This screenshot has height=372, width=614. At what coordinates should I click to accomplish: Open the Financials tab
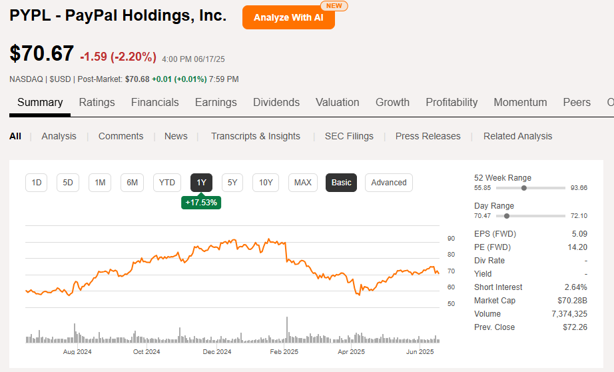(x=154, y=103)
